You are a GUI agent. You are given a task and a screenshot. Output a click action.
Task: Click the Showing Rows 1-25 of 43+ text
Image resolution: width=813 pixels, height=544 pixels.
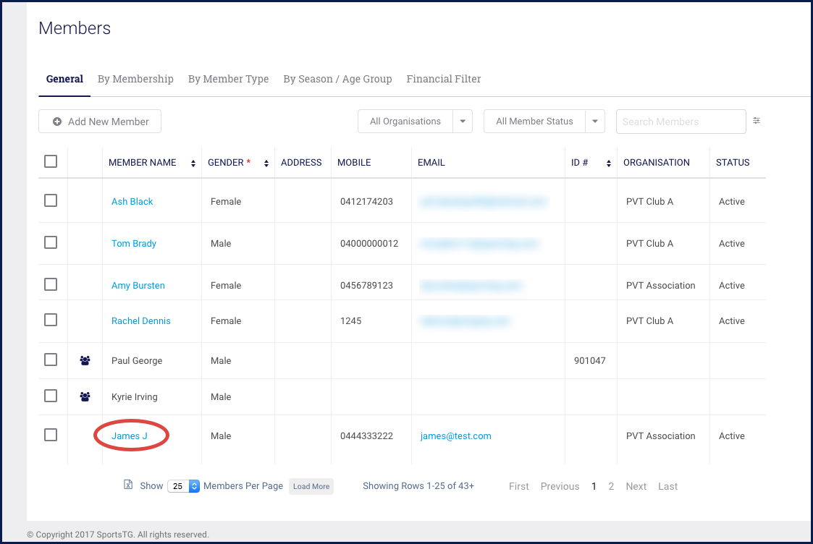(x=418, y=486)
